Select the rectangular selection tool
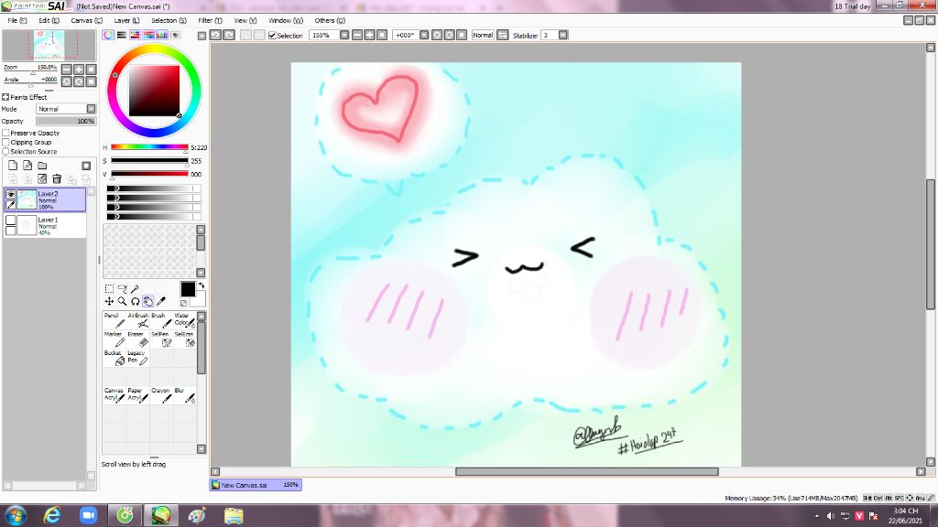This screenshot has height=527, width=938. tap(109, 288)
